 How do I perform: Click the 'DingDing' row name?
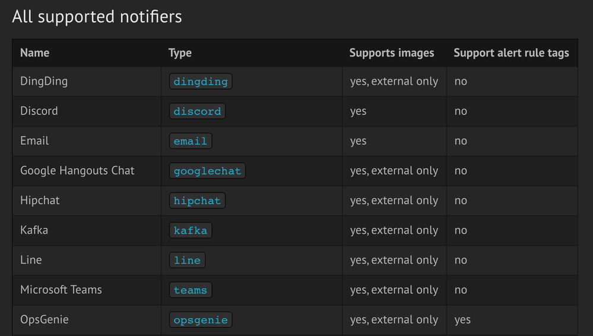point(44,81)
